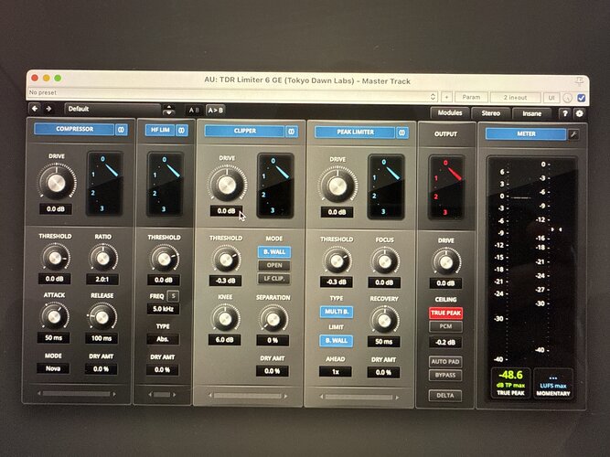610x457 pixels.
Task: Open the Default preset dropdown
Action: 112,109
